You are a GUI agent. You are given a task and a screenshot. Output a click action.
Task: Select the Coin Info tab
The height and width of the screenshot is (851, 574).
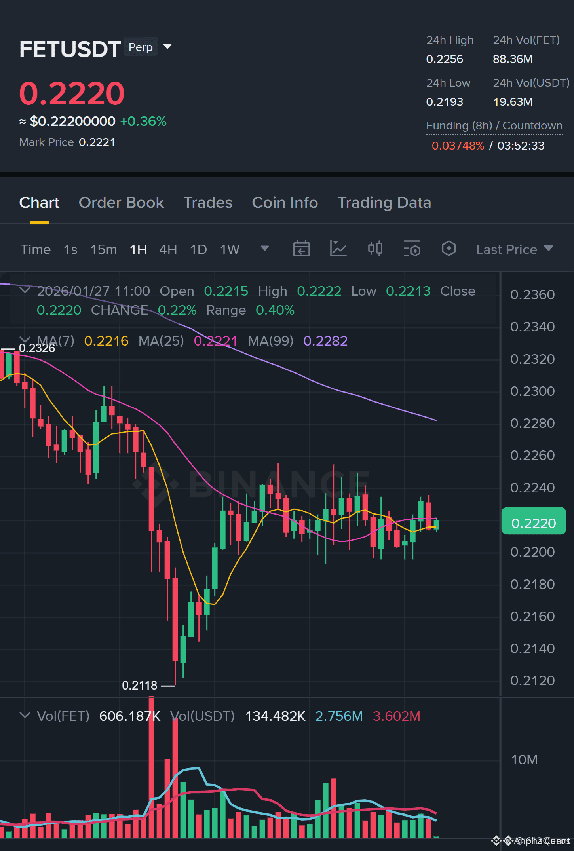click(285, 202)
